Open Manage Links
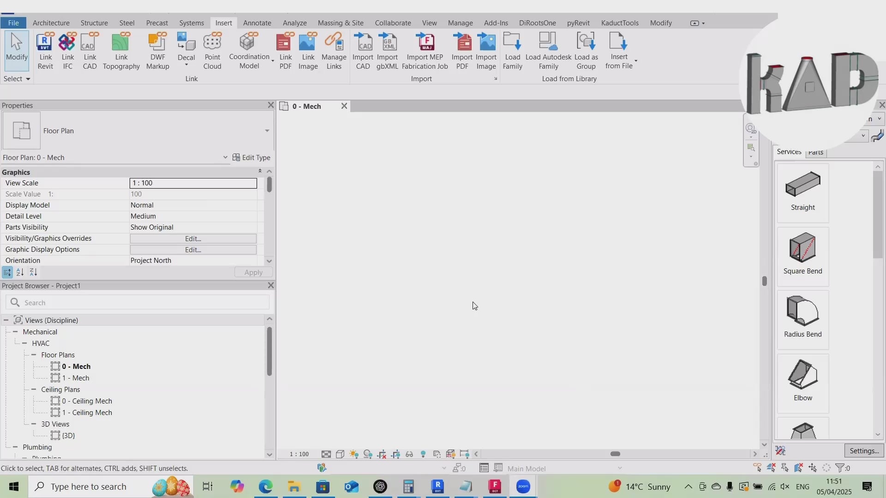Screen dimensions: 886x498 tap(334, 51)
